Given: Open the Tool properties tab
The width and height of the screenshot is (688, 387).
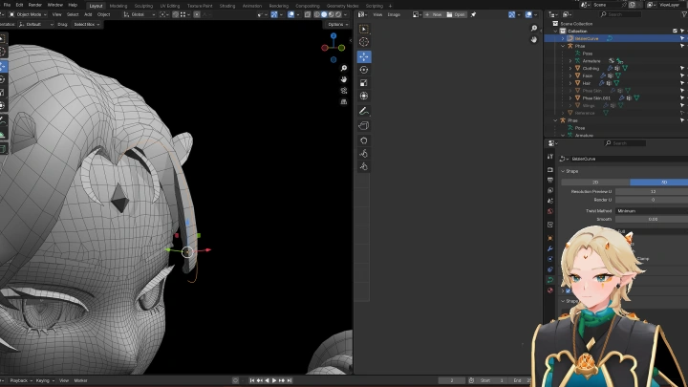Looking at the screenshot, I should tap(550, 156).
